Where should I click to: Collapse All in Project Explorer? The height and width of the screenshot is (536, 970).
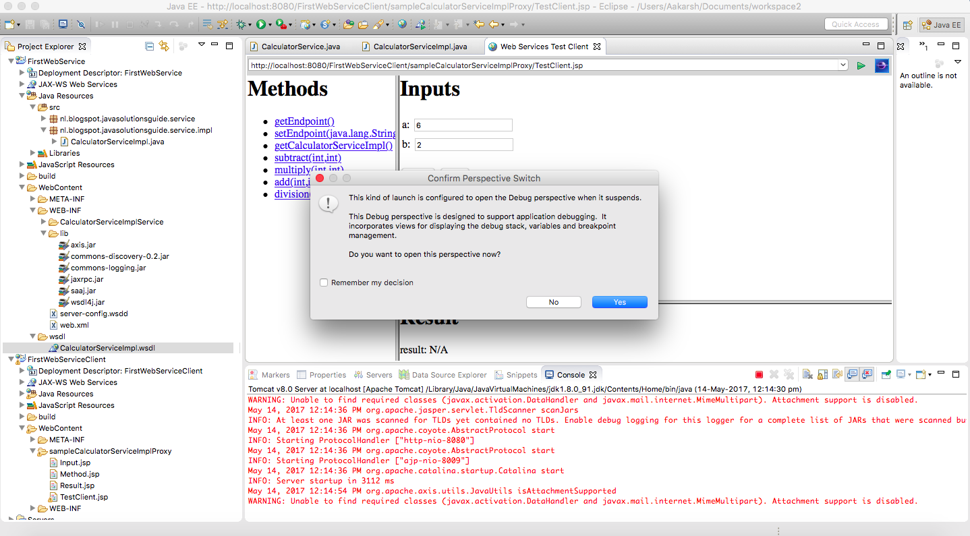click(x=149, y=46)
